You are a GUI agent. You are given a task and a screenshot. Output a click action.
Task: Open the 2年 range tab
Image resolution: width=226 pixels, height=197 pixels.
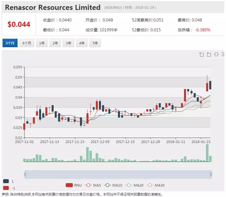(x=55, y=43)
